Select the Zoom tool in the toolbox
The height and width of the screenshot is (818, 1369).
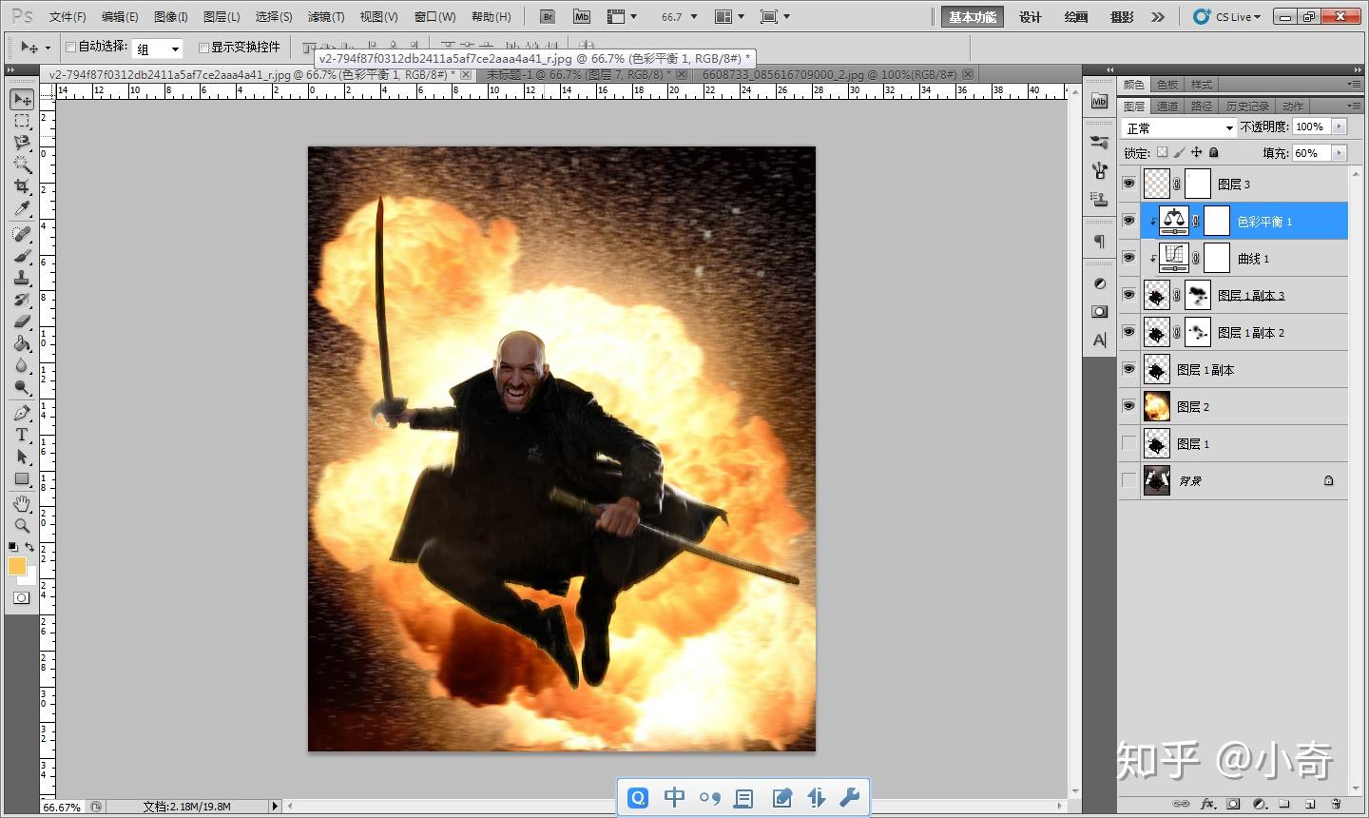point(22,525)
